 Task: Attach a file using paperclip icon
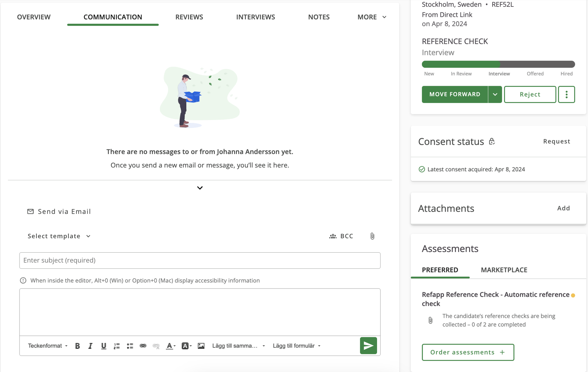point(372,236)
